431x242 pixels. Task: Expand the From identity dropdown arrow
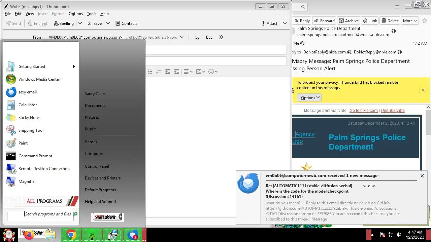coord(182,37)
